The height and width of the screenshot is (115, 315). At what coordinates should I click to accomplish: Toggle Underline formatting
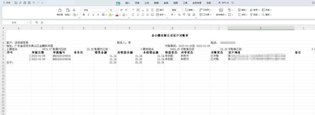93,15
